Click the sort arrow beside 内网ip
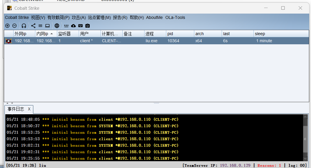Screen dimensions: 311x168 pyautogui.click(x=52, y=34)
